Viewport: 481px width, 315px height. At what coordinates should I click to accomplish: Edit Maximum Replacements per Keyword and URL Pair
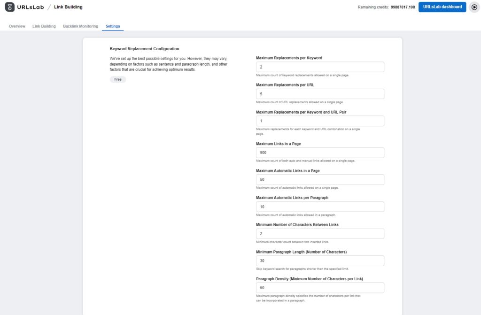[320, 121]
